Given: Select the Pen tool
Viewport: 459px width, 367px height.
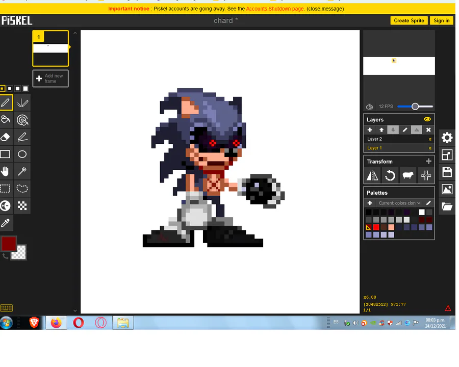Looking at the screenshot, I should point(6,103).
